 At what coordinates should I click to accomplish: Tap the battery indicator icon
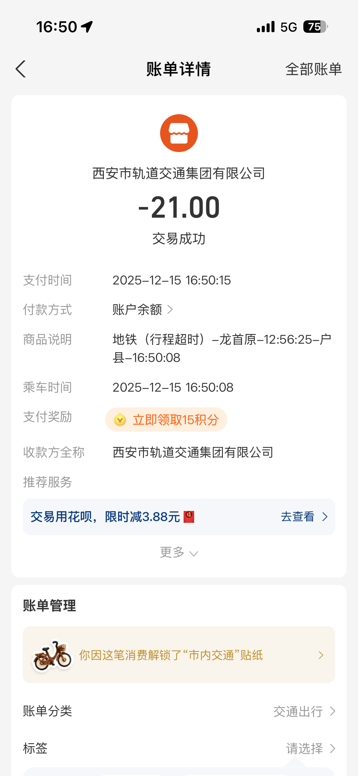(315, 27)
